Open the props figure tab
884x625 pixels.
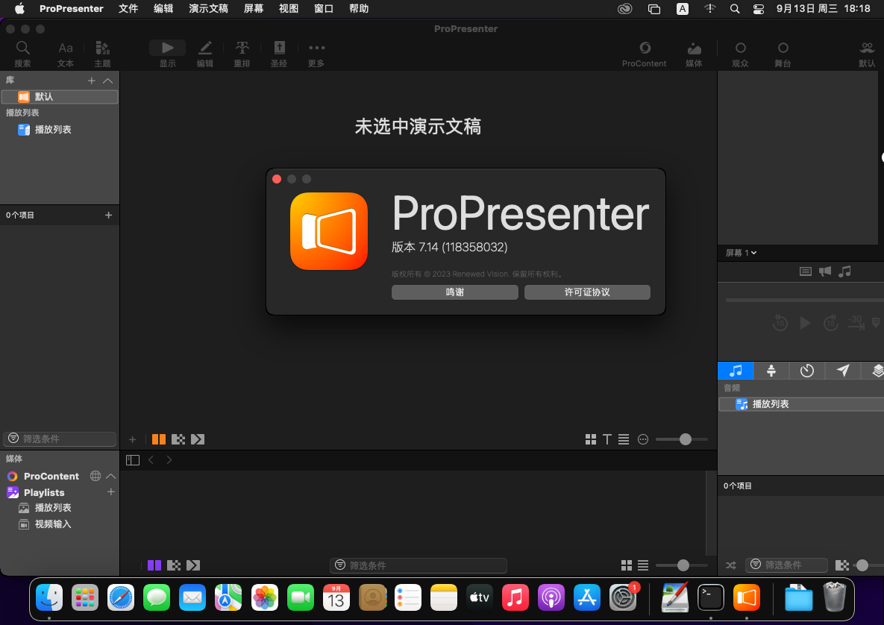pos(771,371)
